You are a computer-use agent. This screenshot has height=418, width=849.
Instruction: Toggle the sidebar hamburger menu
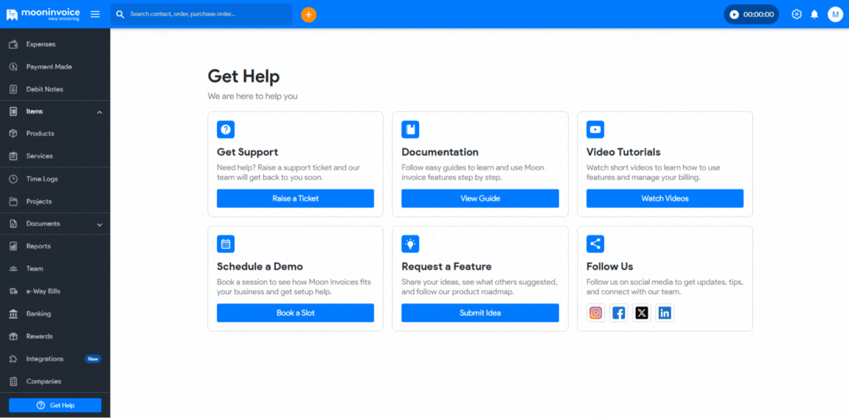(95, 14)
